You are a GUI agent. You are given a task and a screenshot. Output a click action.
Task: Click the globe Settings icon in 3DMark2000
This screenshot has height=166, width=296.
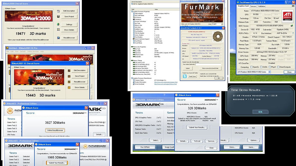point(58,24)
